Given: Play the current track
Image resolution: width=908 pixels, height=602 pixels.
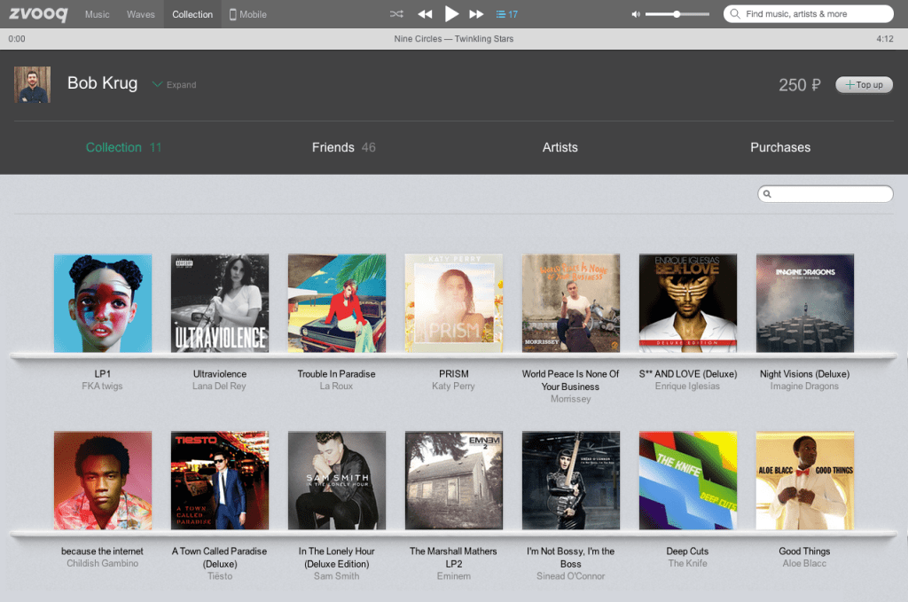Looking at the screenshot, I should click(451, 13).
